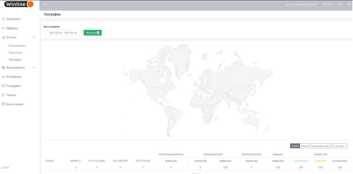Open the База знаний page
The width and height of the screenshot is (353, 174).
coord(15,104)
